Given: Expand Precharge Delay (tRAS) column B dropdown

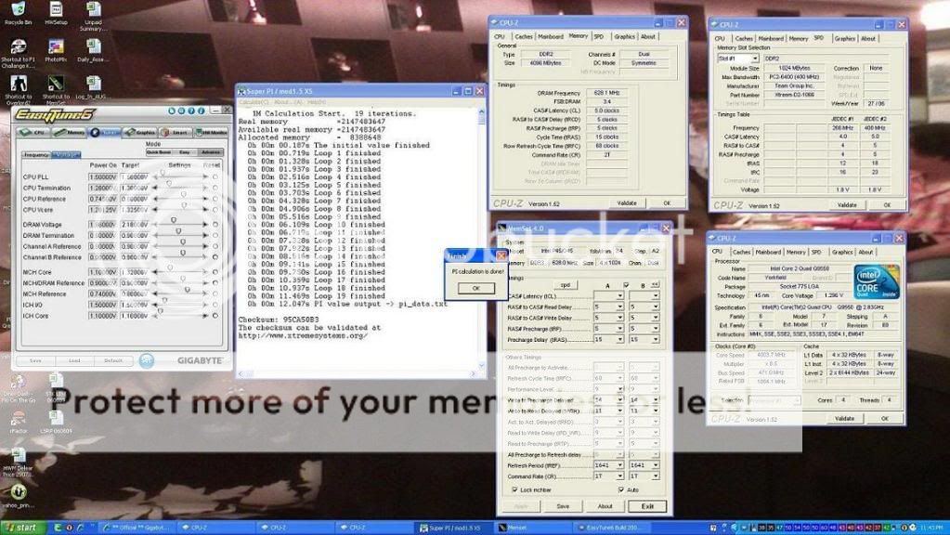Looking at the screenshot, I should (655, 340).
